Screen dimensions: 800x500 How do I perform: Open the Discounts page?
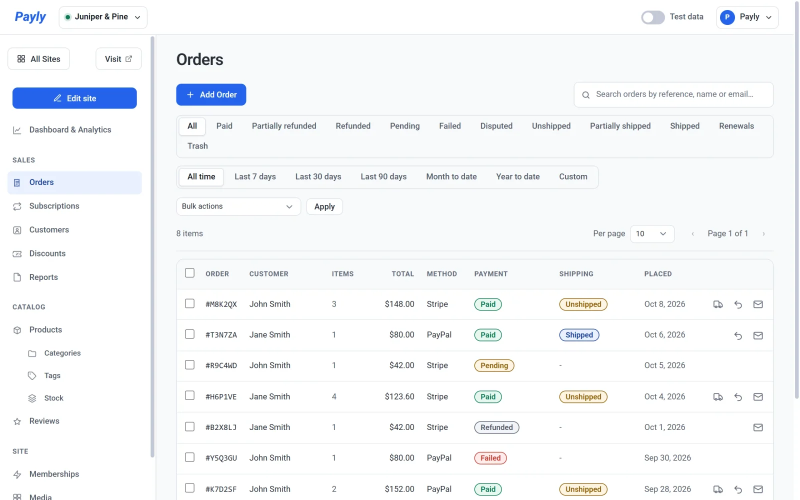[74, 253]
